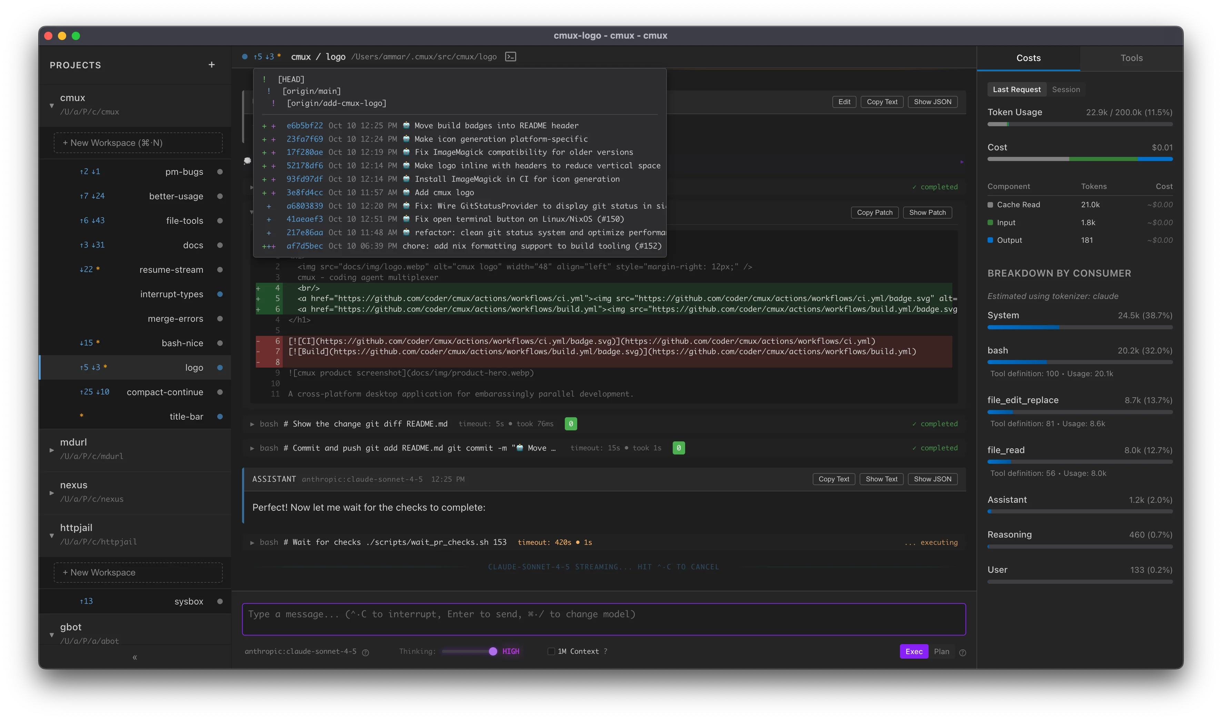The width and height of the screenshot is (1222, 720).
Task: Click the question mark after 1M Context
Action: click(x=605, y=652)
